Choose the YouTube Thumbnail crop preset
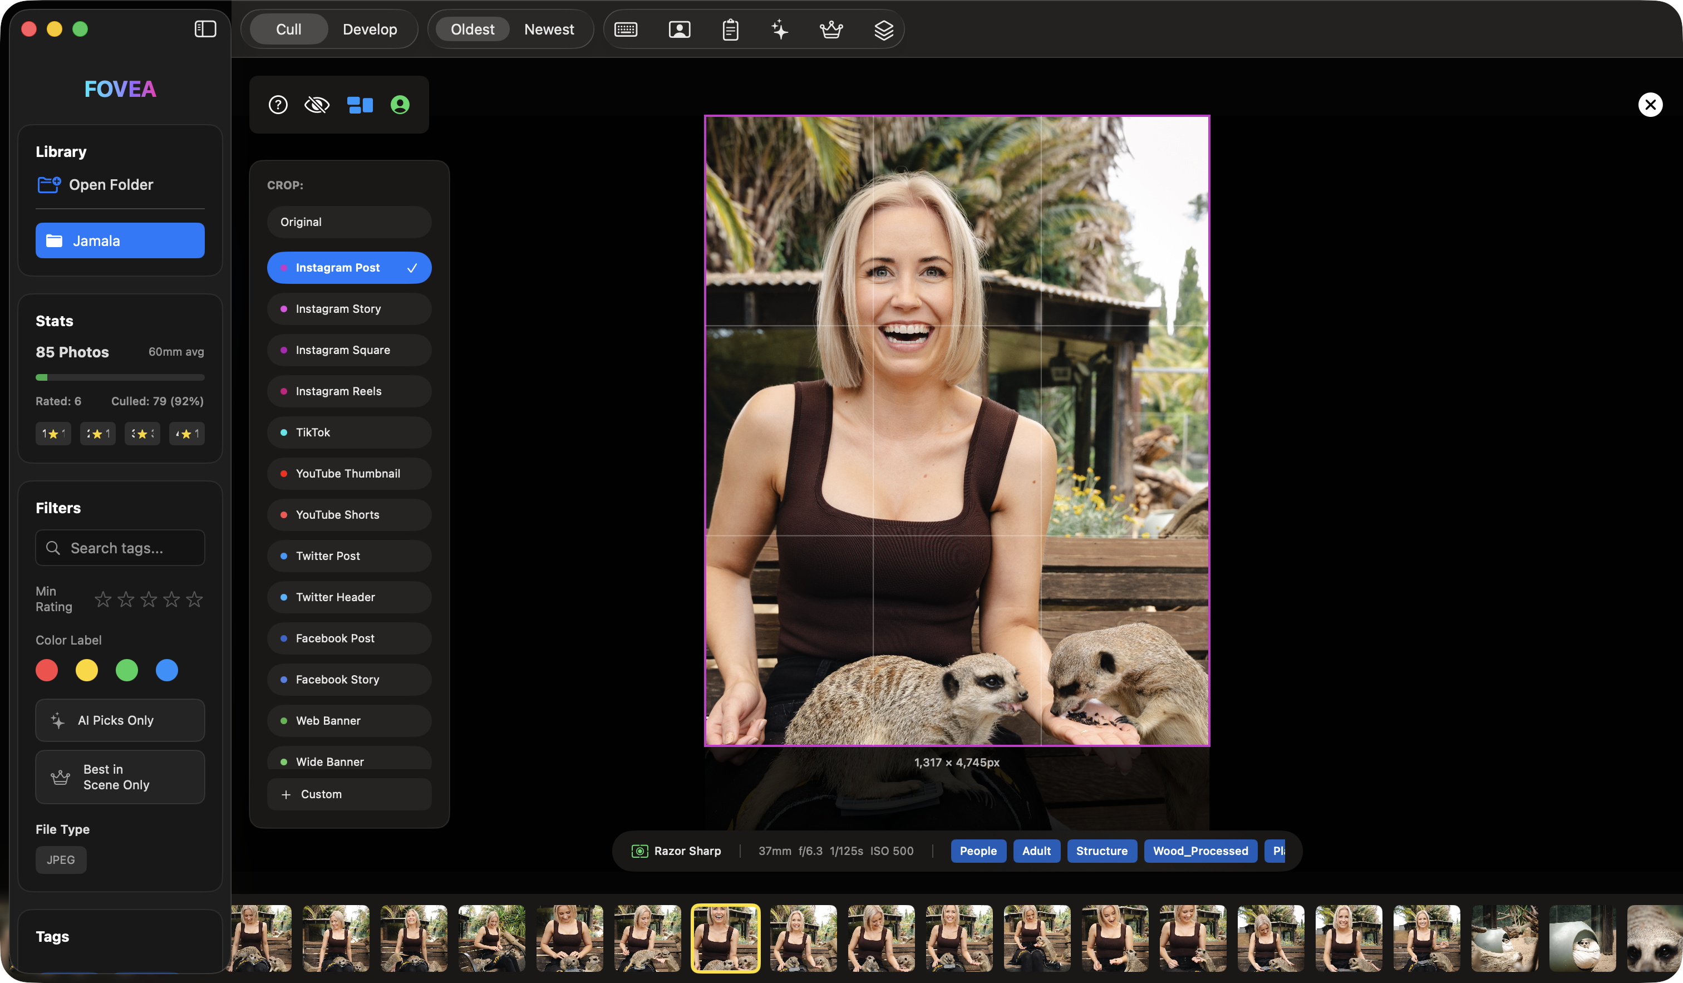1683x983 pixels. (348, 474)
